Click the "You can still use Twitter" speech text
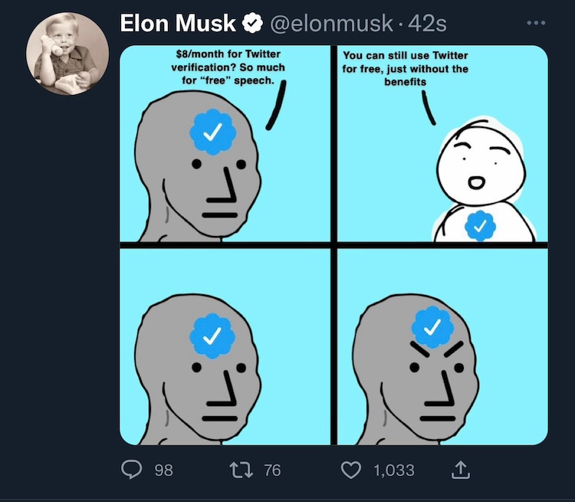The width and height of the screenshot is (575, 502). pos(406,68)
